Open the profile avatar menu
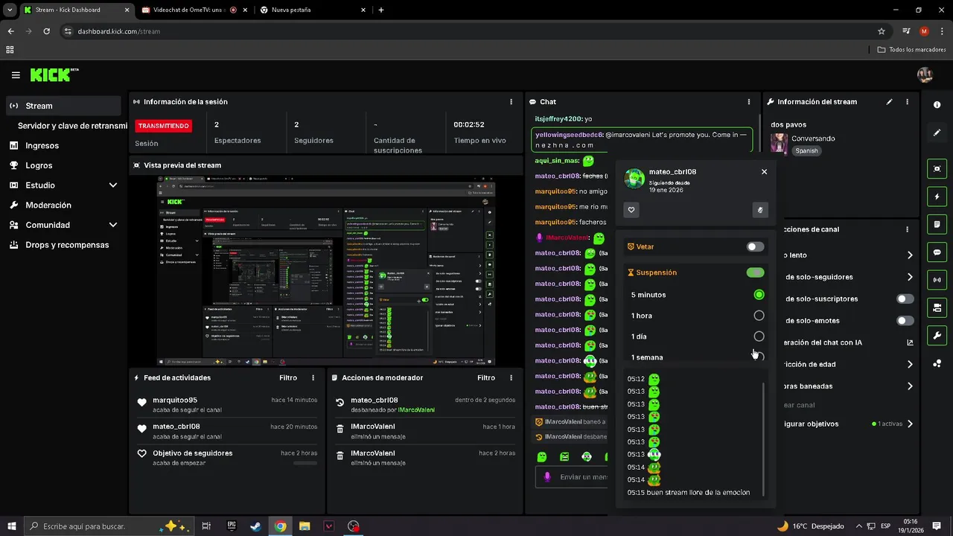This screenshot has width=953, height=536. pos(925,74)
